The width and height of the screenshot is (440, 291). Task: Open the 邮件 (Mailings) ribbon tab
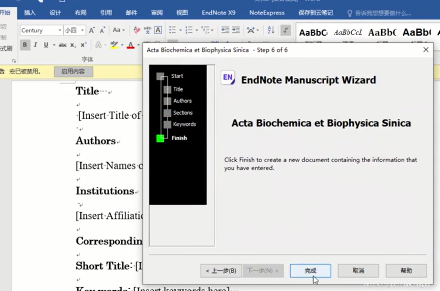[131, 13]
